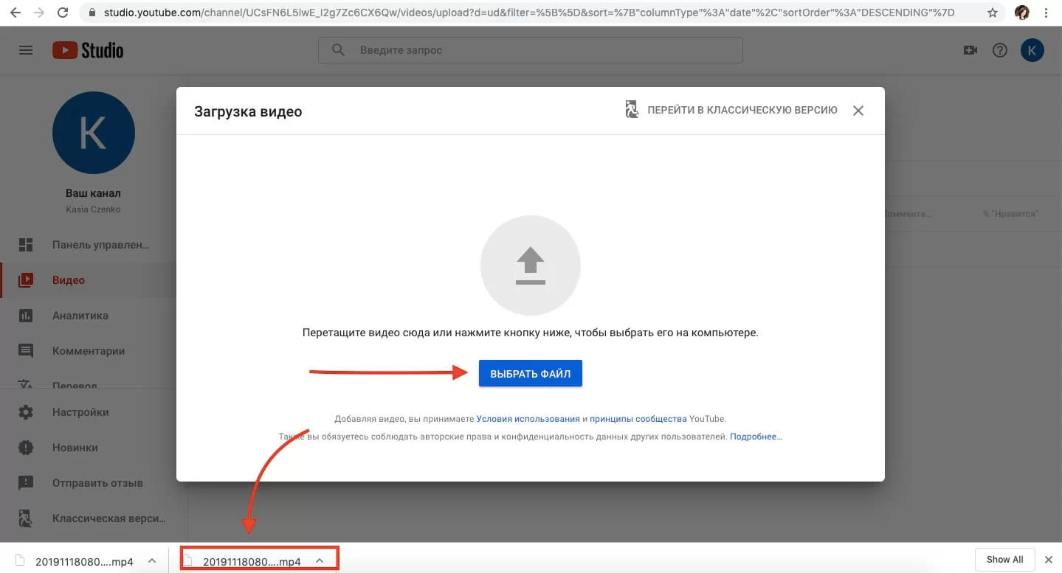Click the video camera upload icon in header
This screenshot has height=573, width=1062.
970,49
